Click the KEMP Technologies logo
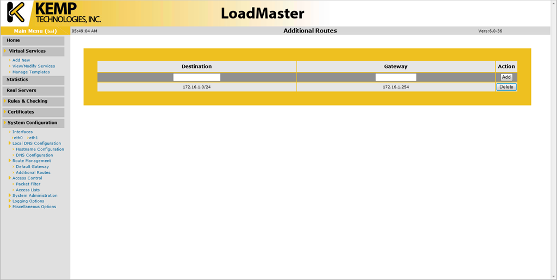The height and width of the screenshot is (280, 557). click(x=54, y=13)
